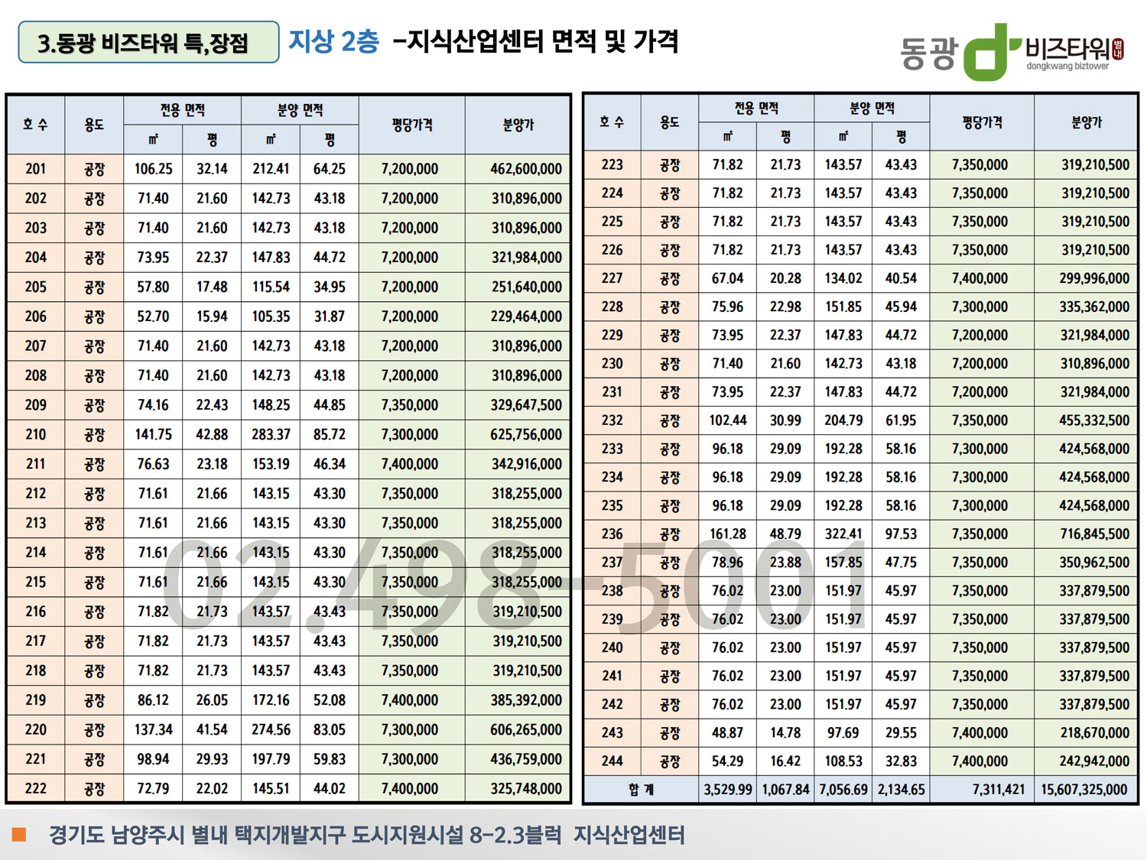Click the average price 7,311,421
1147x860 pixels.
(999, 790)
